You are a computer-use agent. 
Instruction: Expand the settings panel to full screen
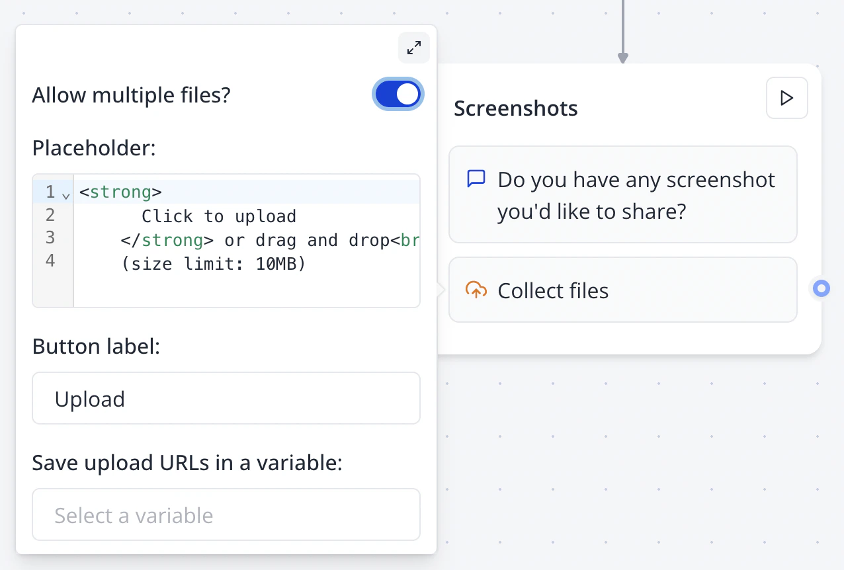point(413,48)
